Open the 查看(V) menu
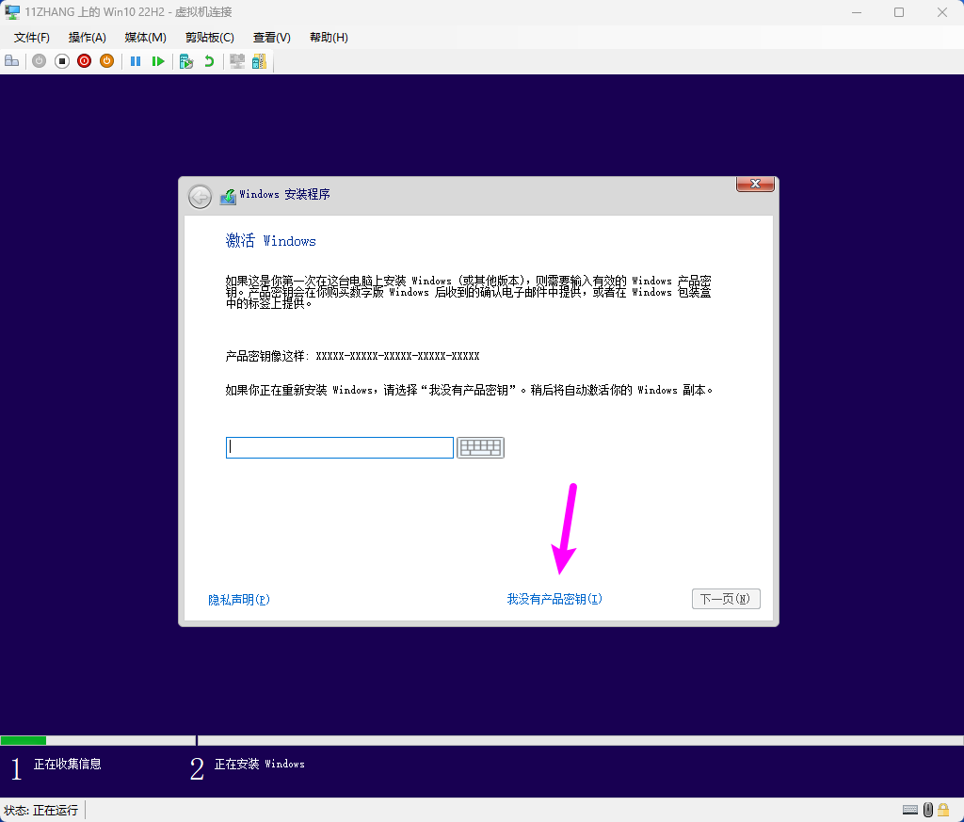The width and height of the screenshot is (964, 822). (271, 38)
